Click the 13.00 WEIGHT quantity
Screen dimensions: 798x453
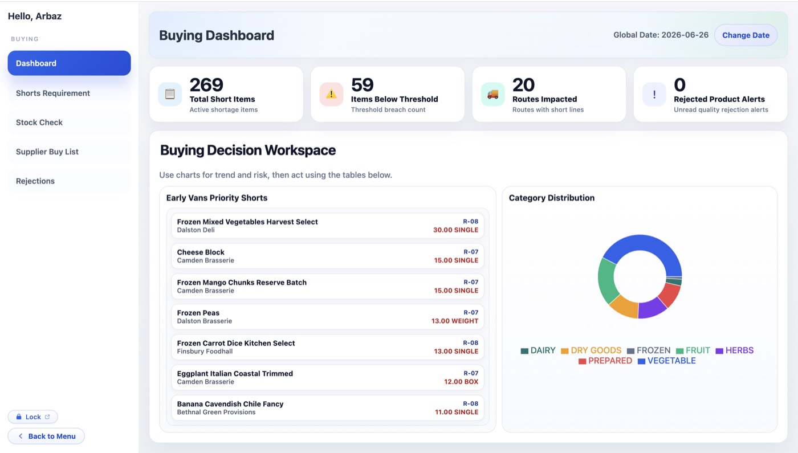tap(455, 321)
